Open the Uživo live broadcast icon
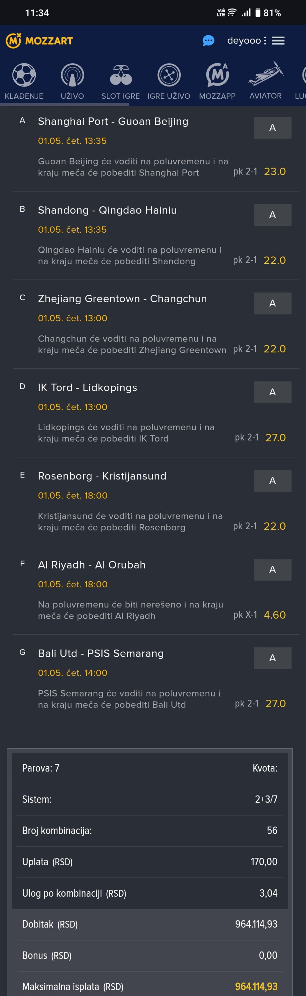 click(72, 75)
